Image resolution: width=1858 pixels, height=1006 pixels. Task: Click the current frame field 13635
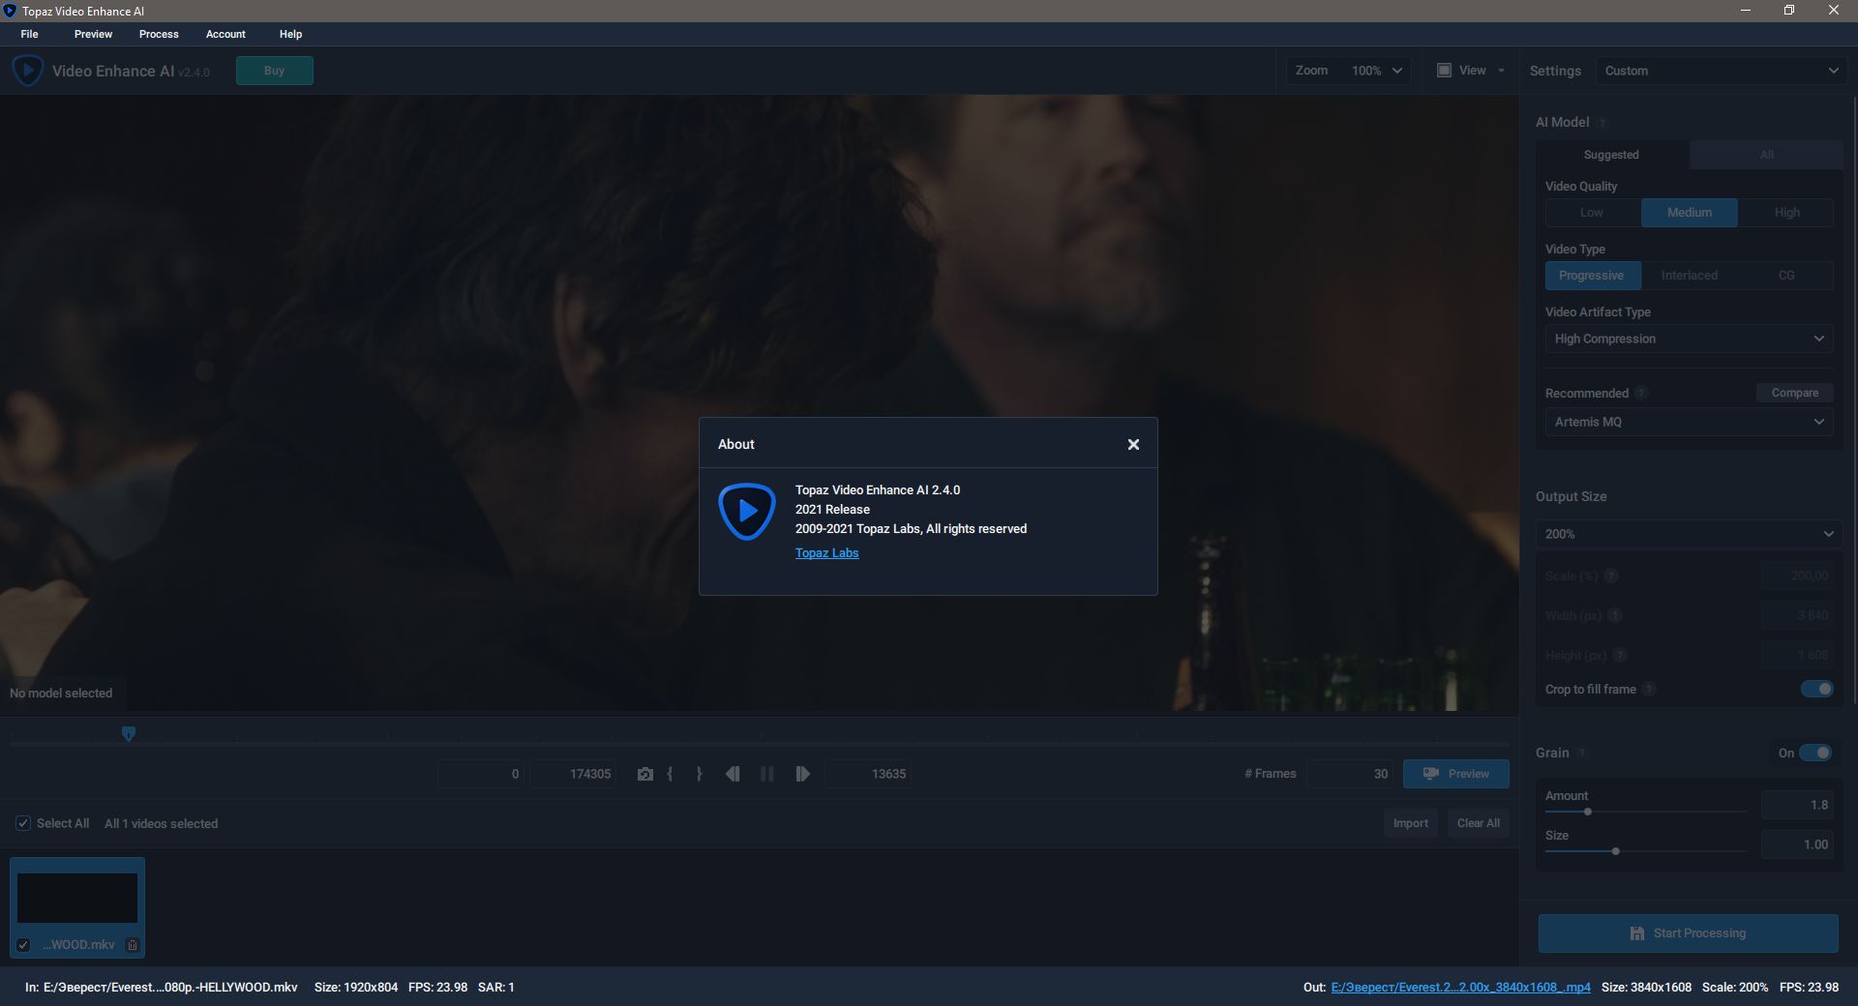pos(868,774)
